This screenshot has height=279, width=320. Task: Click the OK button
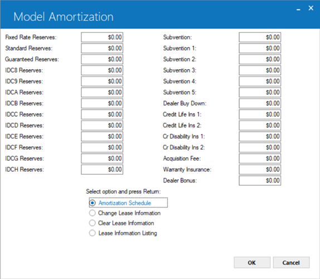[252, 262]
